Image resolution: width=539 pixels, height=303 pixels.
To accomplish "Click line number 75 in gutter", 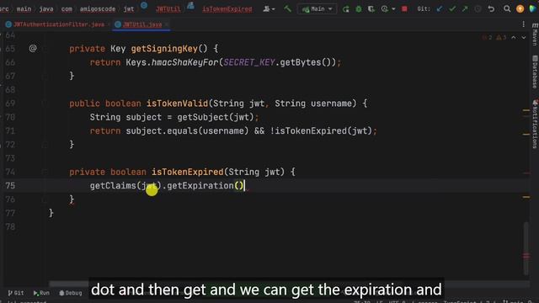I will (10, 185).
